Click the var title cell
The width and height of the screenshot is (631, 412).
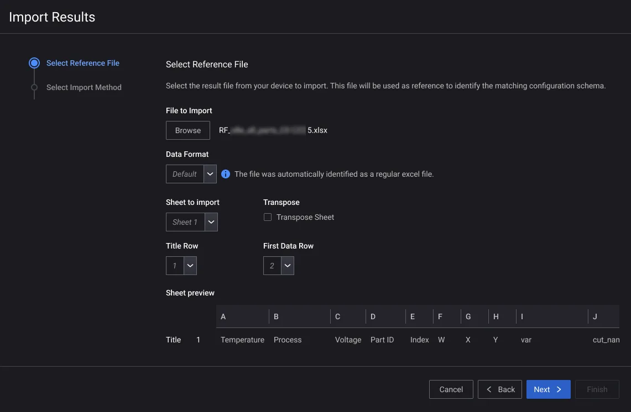point(526,340)
